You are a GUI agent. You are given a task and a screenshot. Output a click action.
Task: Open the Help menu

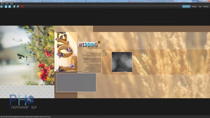[x=12, y=4]
